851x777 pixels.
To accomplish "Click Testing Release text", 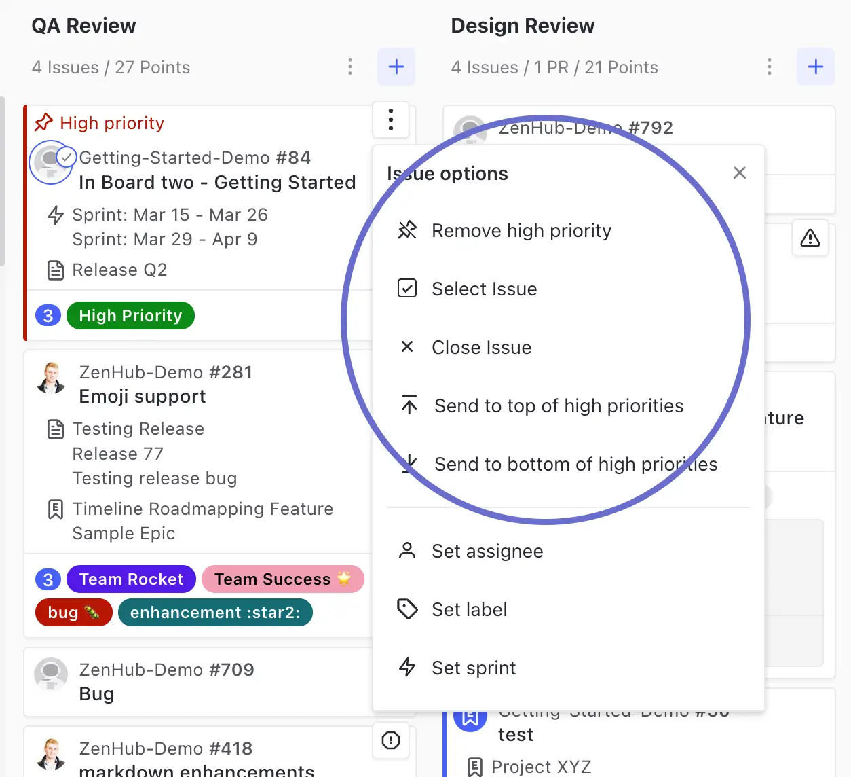I will click(138, 429).
